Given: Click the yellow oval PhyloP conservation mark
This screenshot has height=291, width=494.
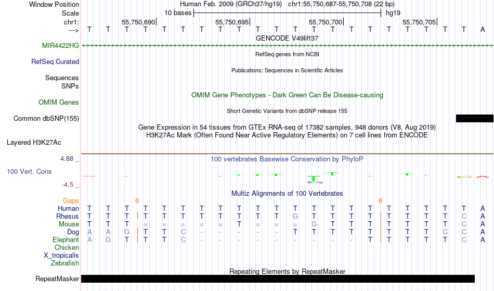Looking at the screenshot, I should click(464, 177).
